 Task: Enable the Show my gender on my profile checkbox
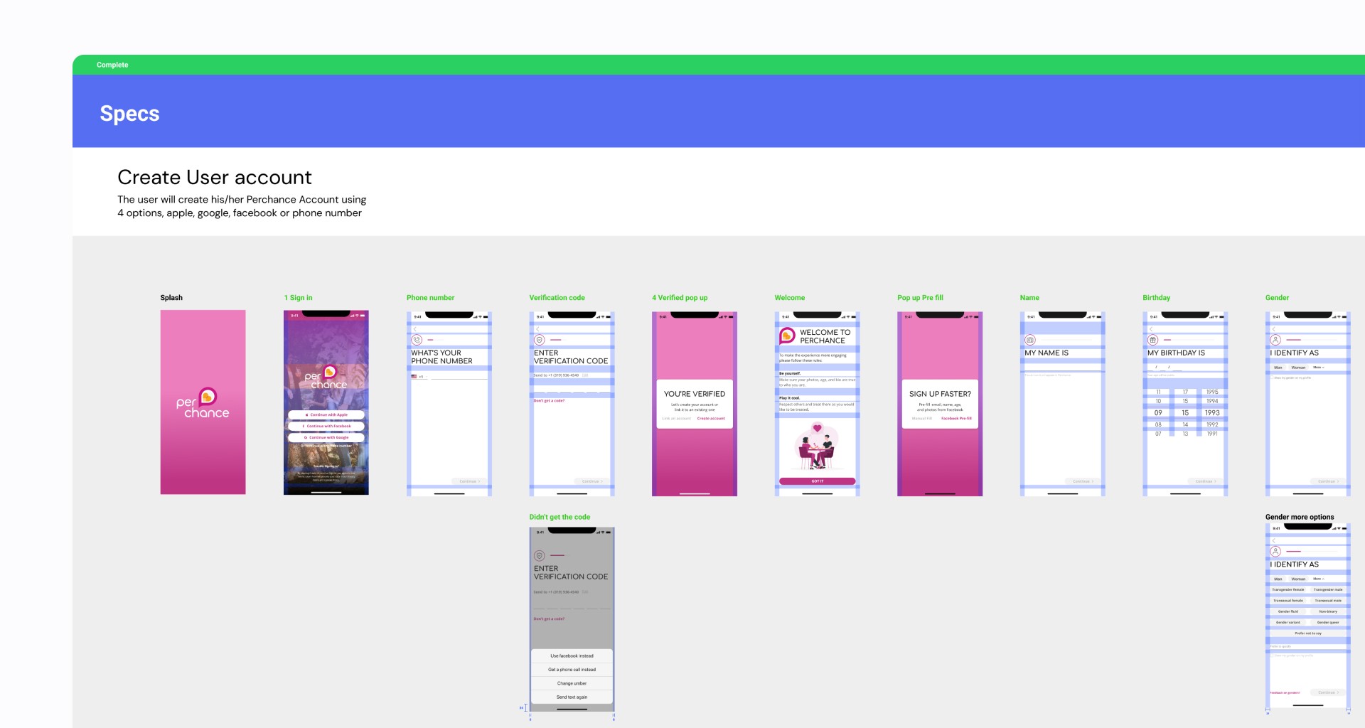click(1272, 378)
